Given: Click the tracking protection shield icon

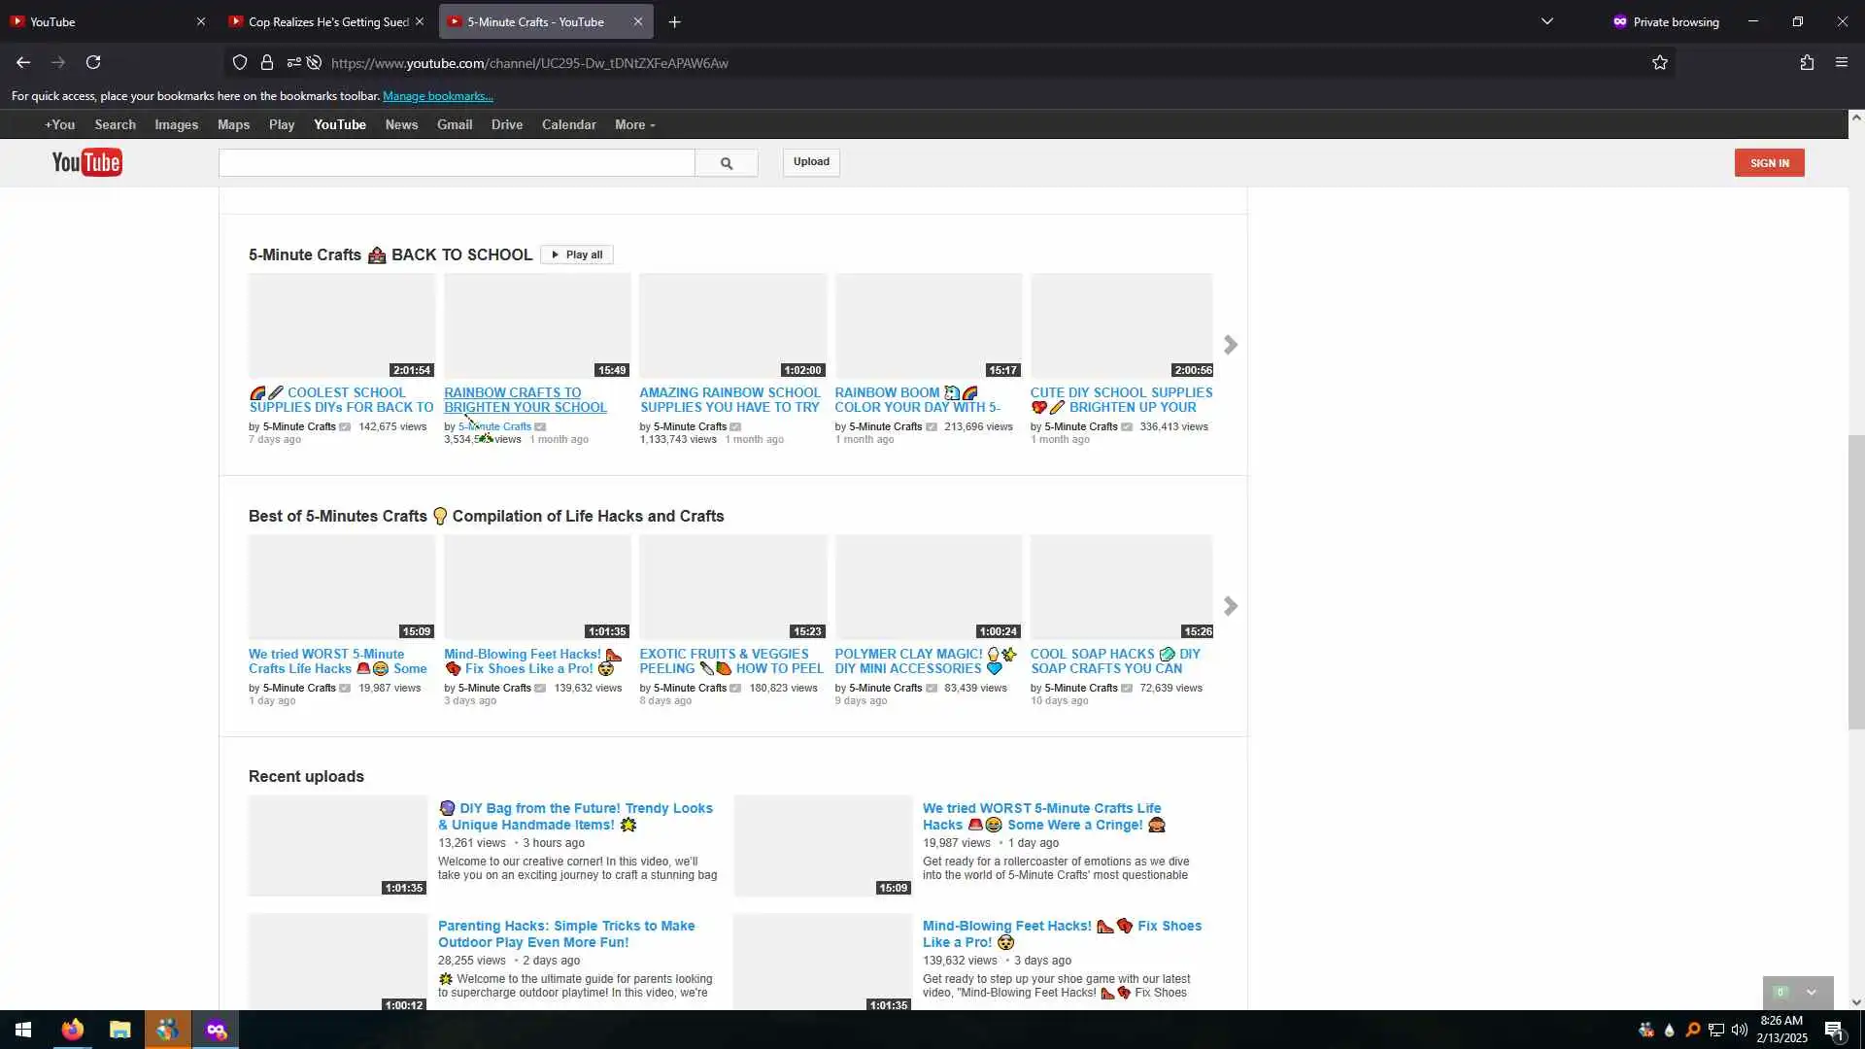Looking at the screenshot, I should point(240,63).
